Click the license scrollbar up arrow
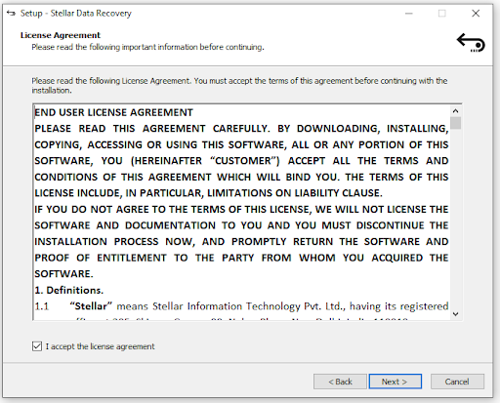This screenshot has width=500, height=403. (456, 111)
